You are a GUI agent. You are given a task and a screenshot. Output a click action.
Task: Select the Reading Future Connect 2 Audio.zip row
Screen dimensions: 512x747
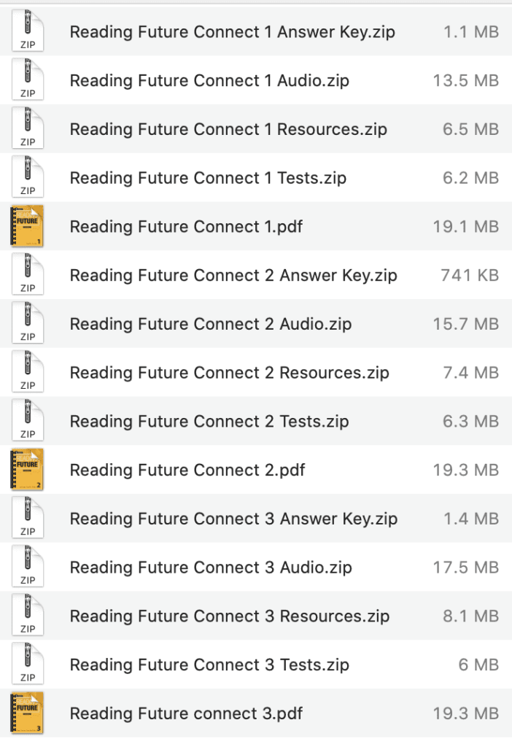point(209,323)
